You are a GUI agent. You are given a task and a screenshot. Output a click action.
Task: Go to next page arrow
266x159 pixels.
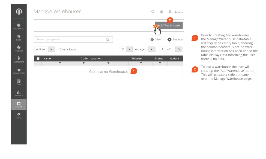(179, 49)
